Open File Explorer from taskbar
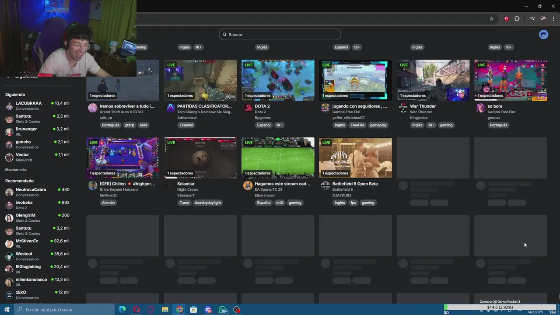The image size is (560, 315). click(165, 310)
